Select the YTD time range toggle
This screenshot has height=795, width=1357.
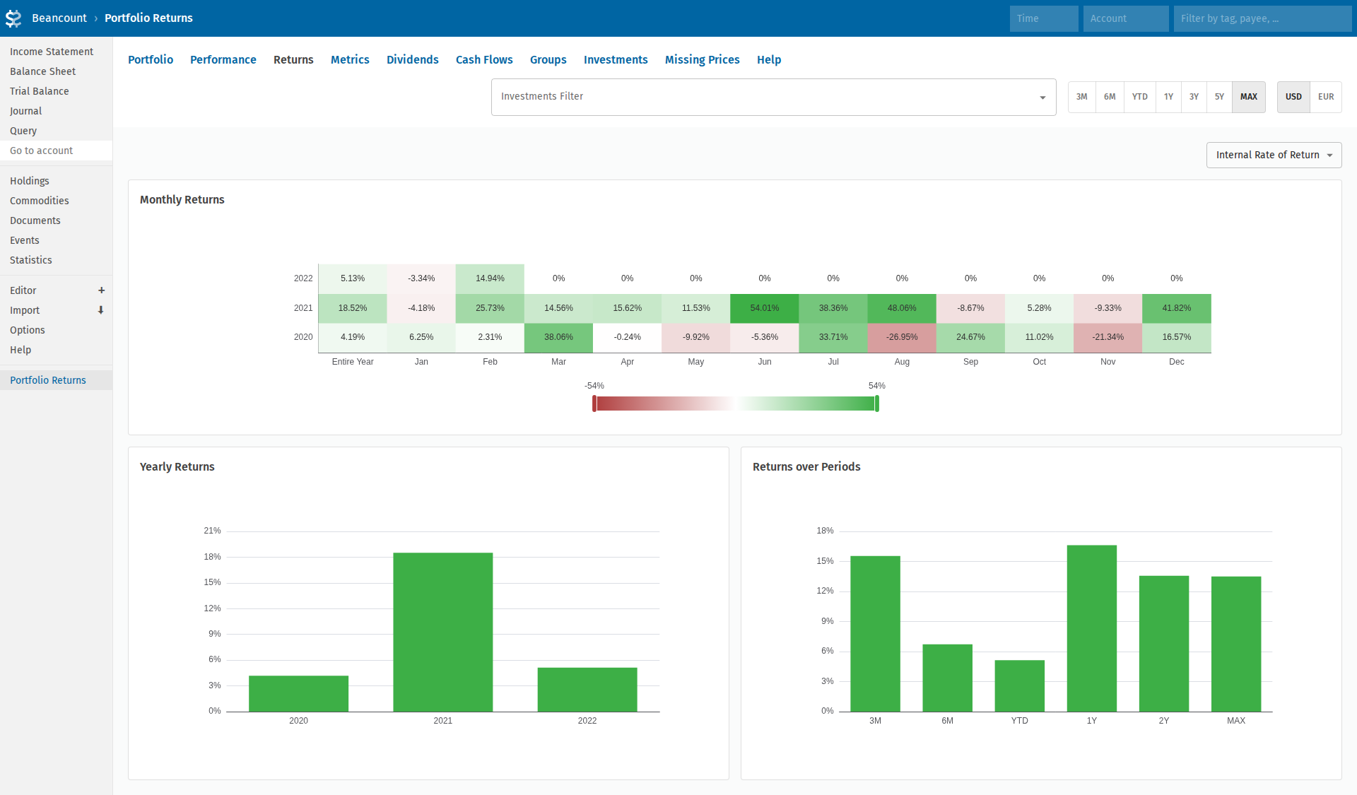click(1139, 97)
